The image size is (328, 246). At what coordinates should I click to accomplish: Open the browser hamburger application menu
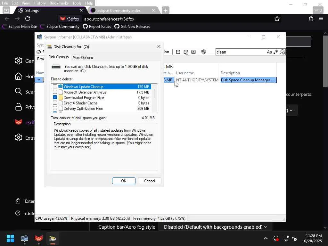tap(321, 19)
